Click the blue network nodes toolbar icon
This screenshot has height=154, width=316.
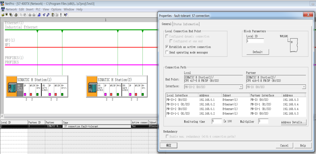click(x=39, y=15)
